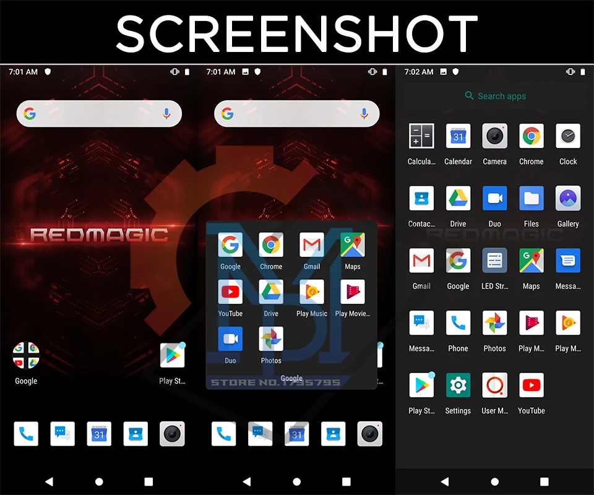Open Contacts in the app drawer
Screen dimensions: 594x495
[421, 198]
